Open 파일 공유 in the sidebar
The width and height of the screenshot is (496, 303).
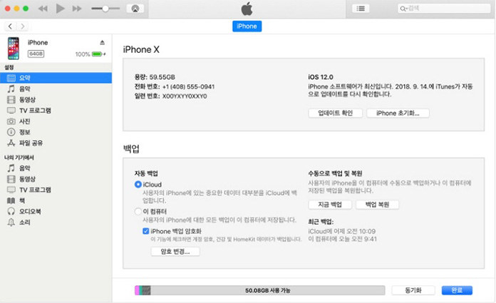[x=56, y=143]
